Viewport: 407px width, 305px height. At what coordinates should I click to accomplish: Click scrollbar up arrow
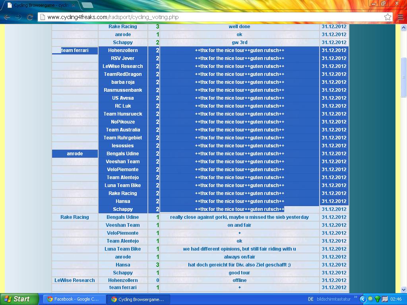403,27
